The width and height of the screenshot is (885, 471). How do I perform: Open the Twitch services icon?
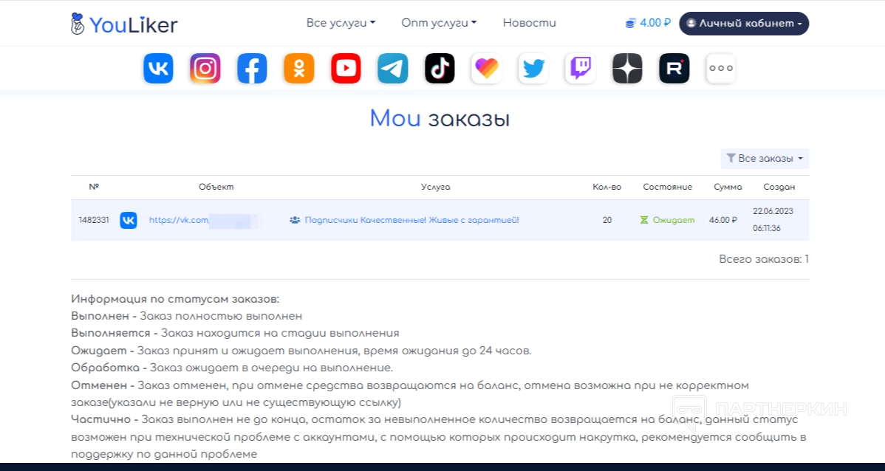tap(580, 68)
